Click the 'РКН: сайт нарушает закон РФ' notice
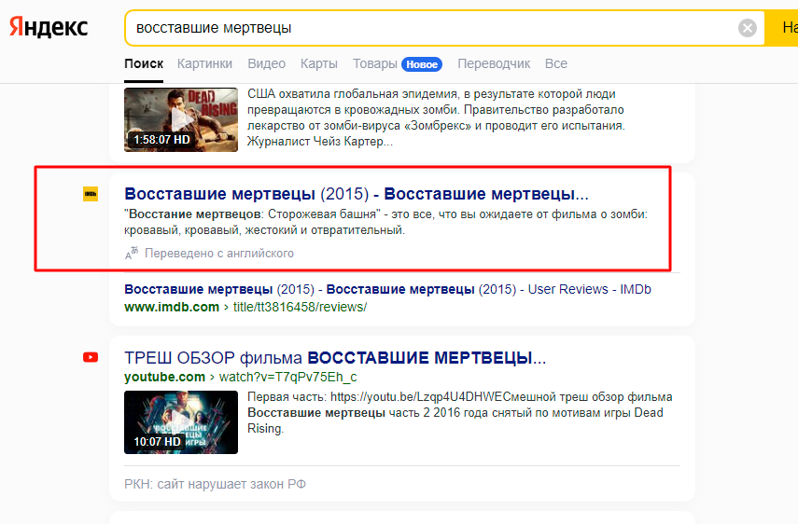The height and width of the screenshot is (524, 798). click(215, 484)
